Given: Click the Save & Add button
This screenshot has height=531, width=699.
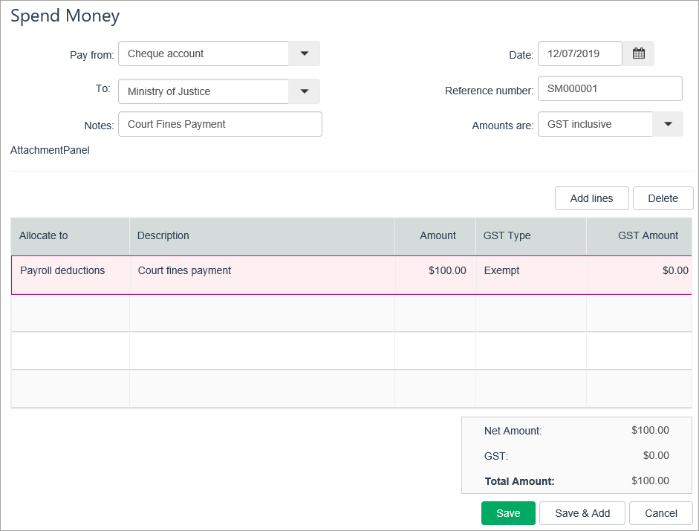Looking at the screenshot, I should point(582,513).
